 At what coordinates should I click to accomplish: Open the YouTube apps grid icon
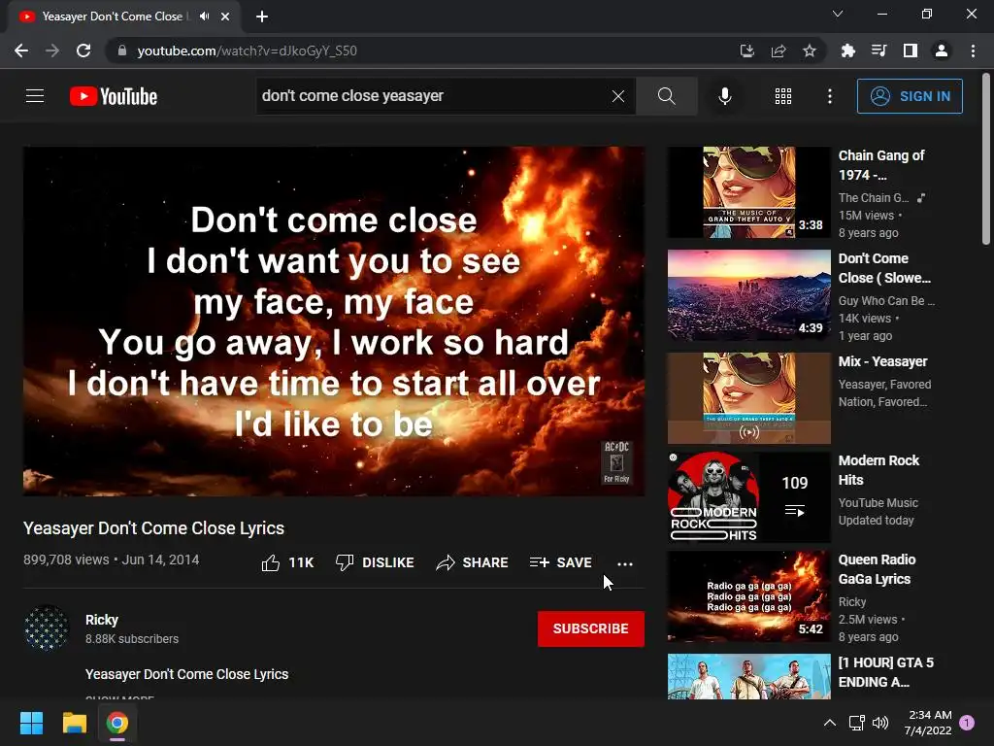(x=783, y=96)
